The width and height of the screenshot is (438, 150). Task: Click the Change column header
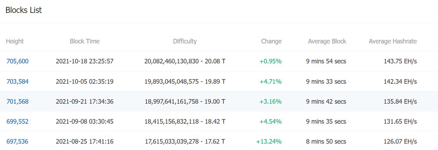point(271,41)
